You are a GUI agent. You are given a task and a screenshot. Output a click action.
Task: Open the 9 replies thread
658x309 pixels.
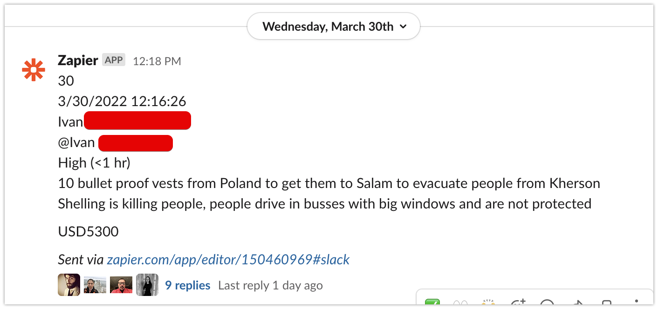point(188,285)
